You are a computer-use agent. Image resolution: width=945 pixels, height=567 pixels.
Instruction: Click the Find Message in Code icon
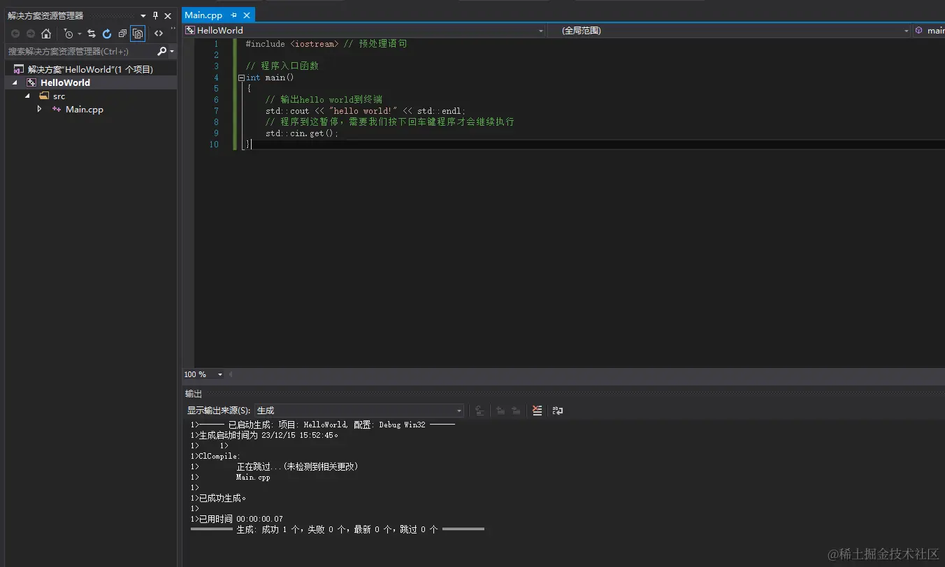(x=479, y=411)
